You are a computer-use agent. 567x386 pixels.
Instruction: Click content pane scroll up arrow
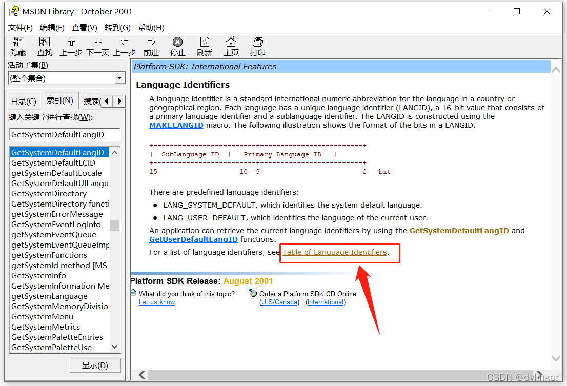(556, 70)
